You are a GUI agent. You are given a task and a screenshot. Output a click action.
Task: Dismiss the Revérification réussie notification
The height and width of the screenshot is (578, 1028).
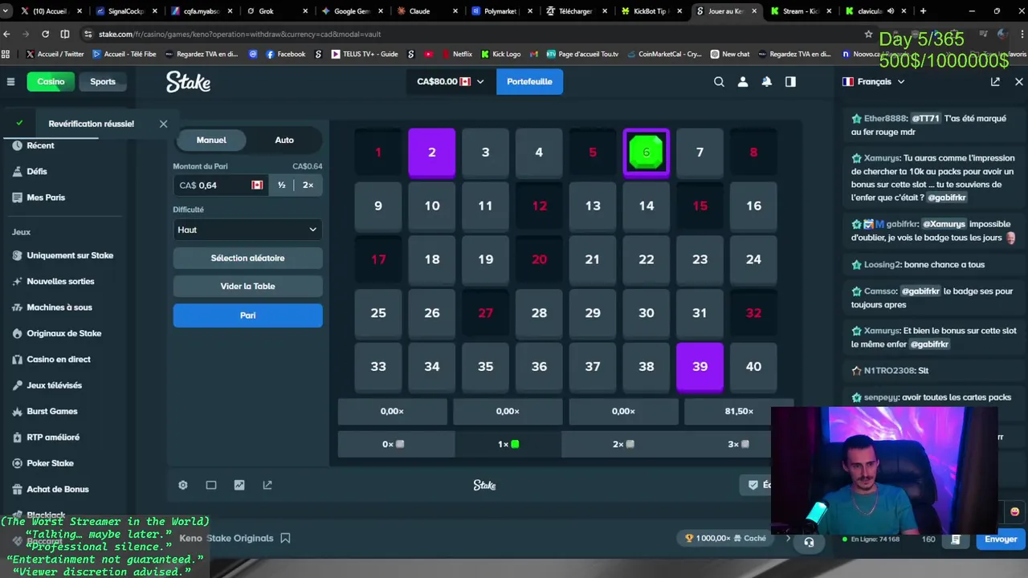163,124
